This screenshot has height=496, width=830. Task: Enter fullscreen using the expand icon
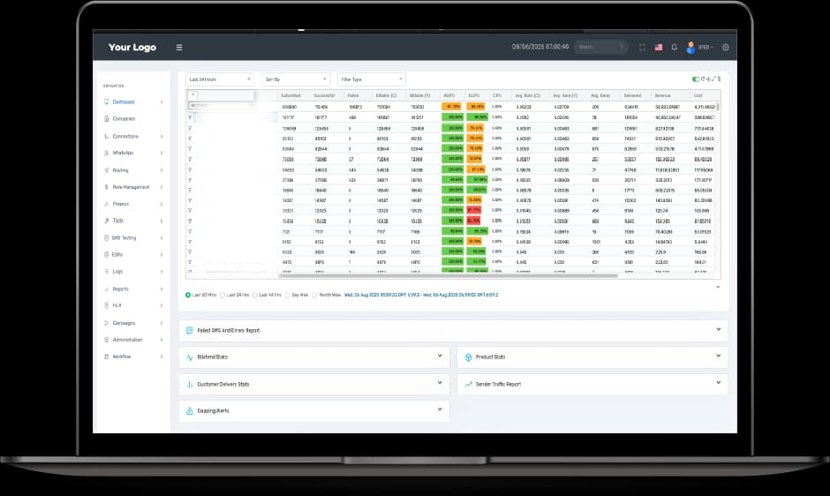point(642,48)
